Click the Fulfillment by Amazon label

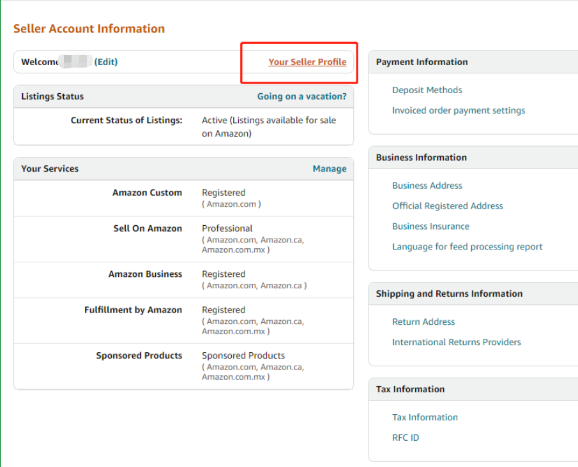[133, 310]
